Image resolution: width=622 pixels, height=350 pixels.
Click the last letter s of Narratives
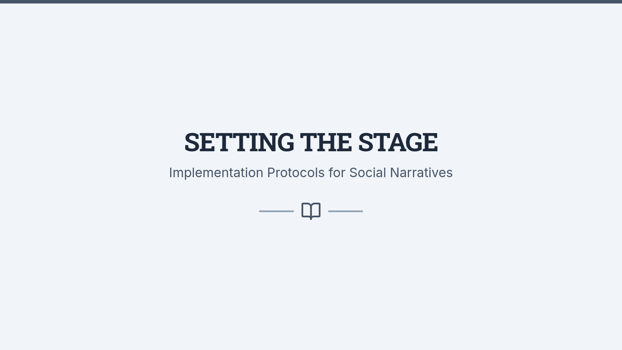pos(449,174)
